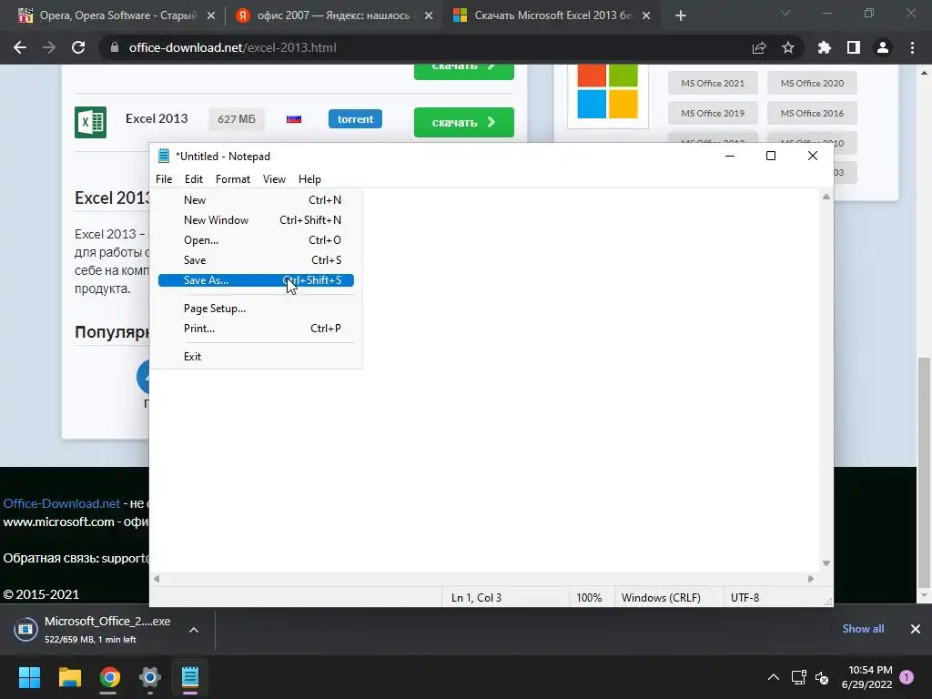Click torrent button for Excel 2013

pyautogui.click(x=355, y=119)
